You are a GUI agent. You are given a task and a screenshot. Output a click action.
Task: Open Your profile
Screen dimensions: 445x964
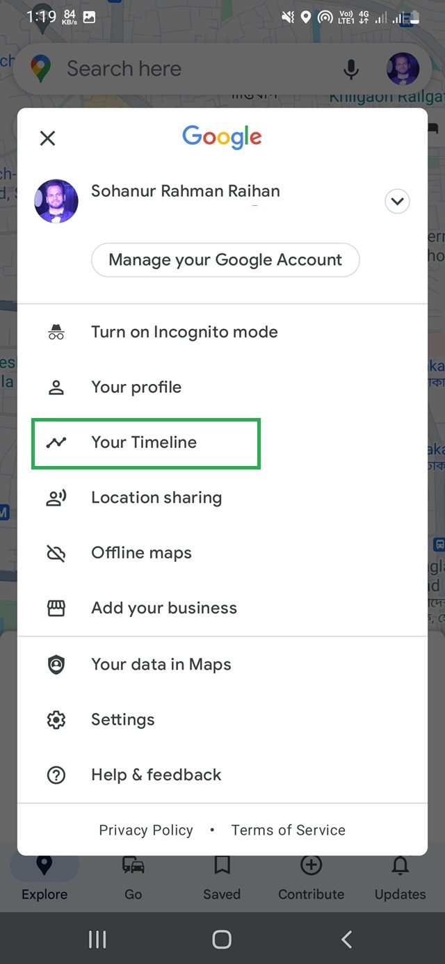[136, 387]
